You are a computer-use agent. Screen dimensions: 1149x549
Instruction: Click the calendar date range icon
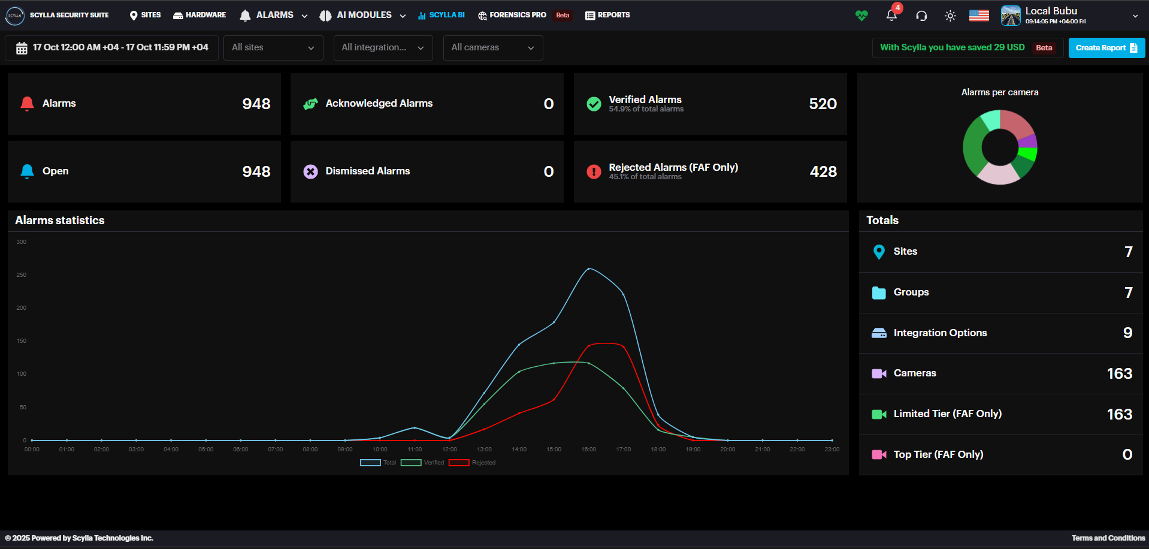(x=22, y=48)
